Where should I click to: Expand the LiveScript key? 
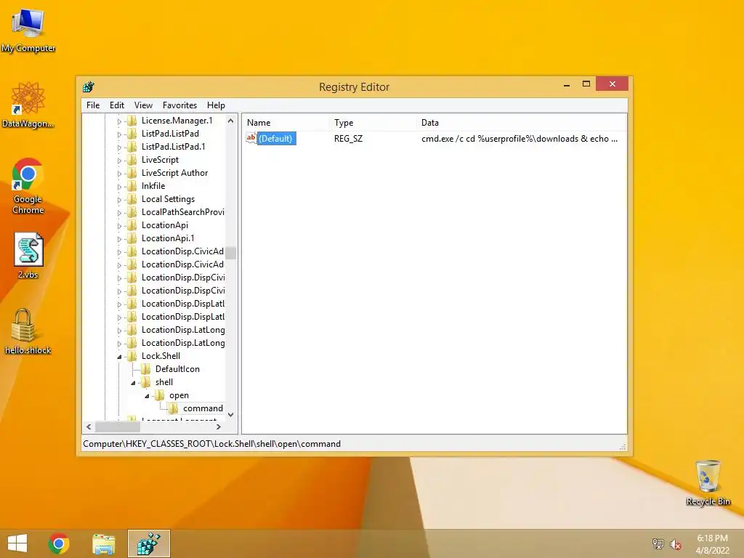pyautogui.click(x=120, y=161)
